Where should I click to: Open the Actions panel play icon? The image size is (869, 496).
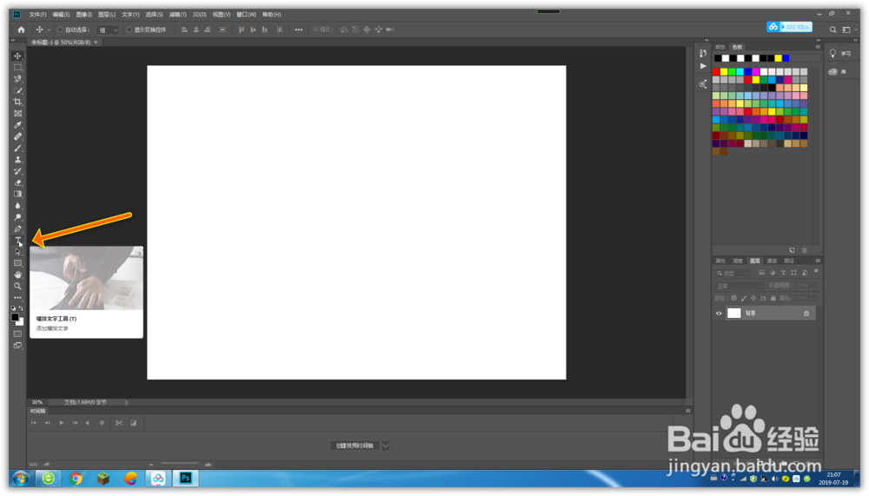point(703,66)
